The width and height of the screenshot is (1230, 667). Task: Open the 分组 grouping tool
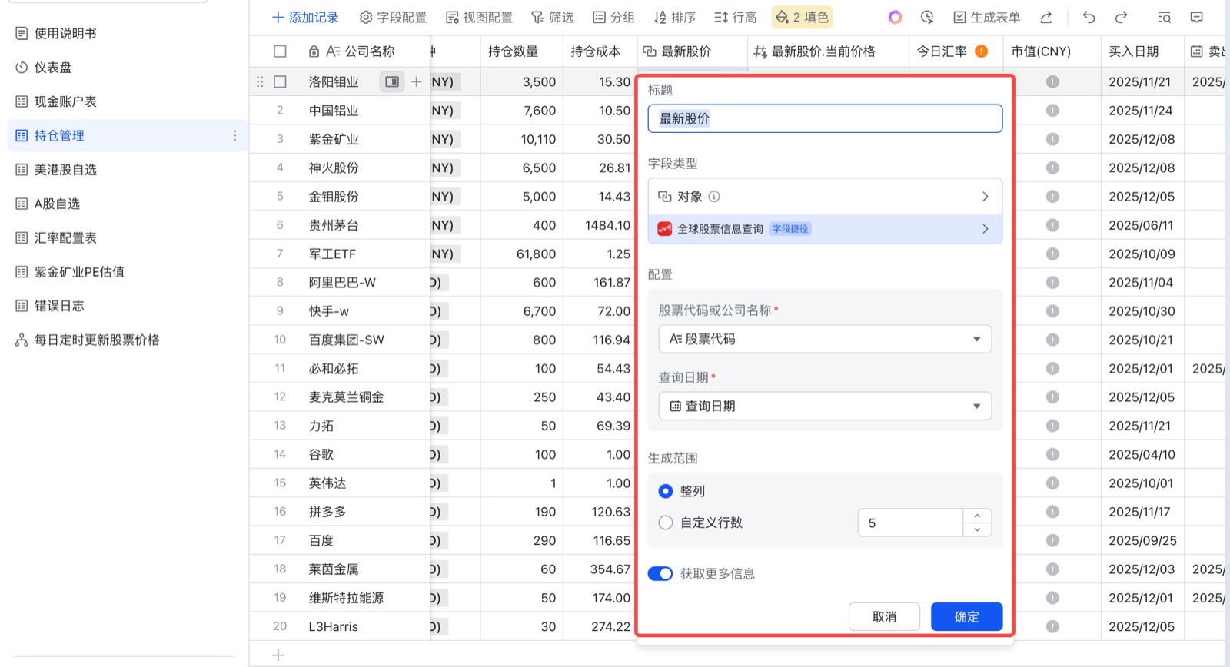(613, 17)
